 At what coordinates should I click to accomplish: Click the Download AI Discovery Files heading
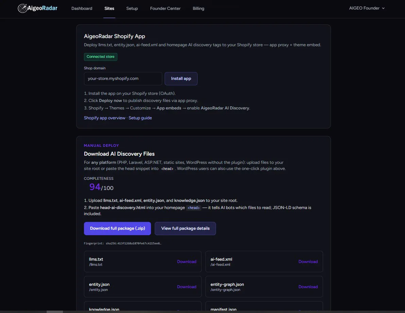(119, 154)
